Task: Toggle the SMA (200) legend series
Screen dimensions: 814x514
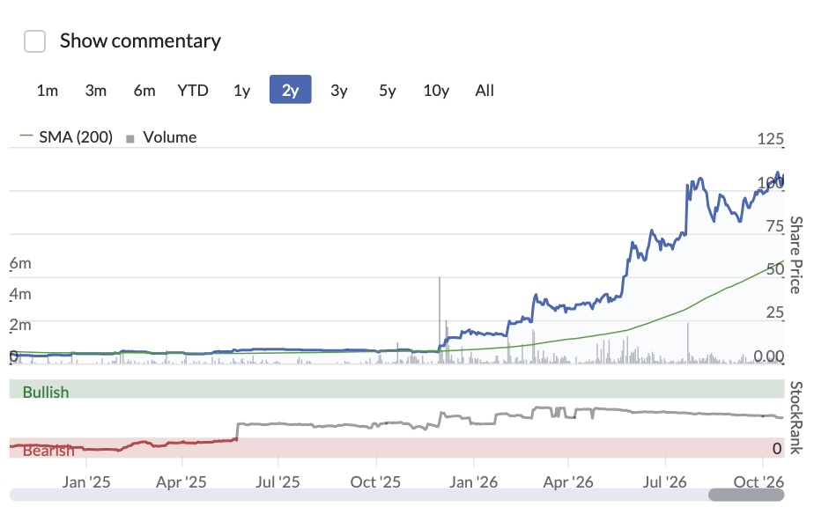Action: pos(66,137)
